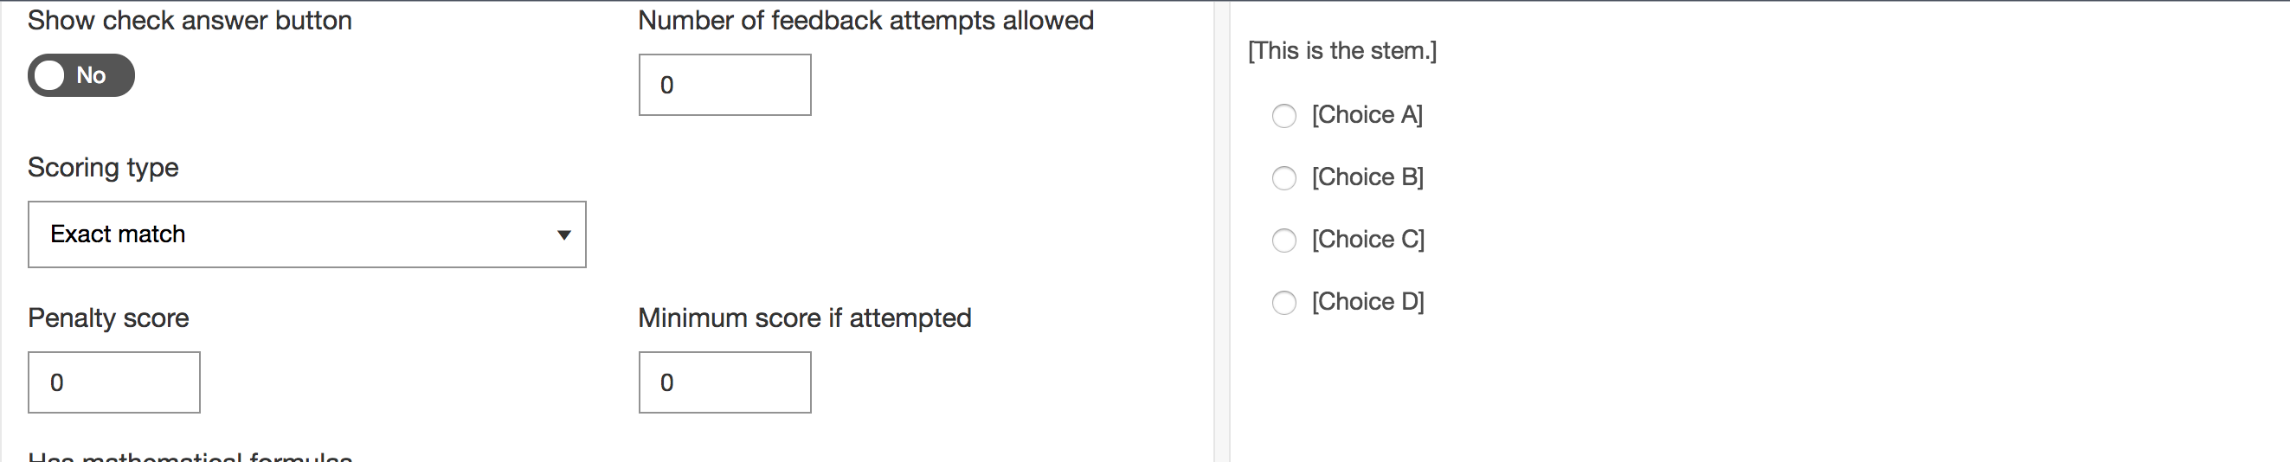The height and width of the screenshot is (462, 2290).
Task: Click the question stem text in preview
Action: (1341, 51)
